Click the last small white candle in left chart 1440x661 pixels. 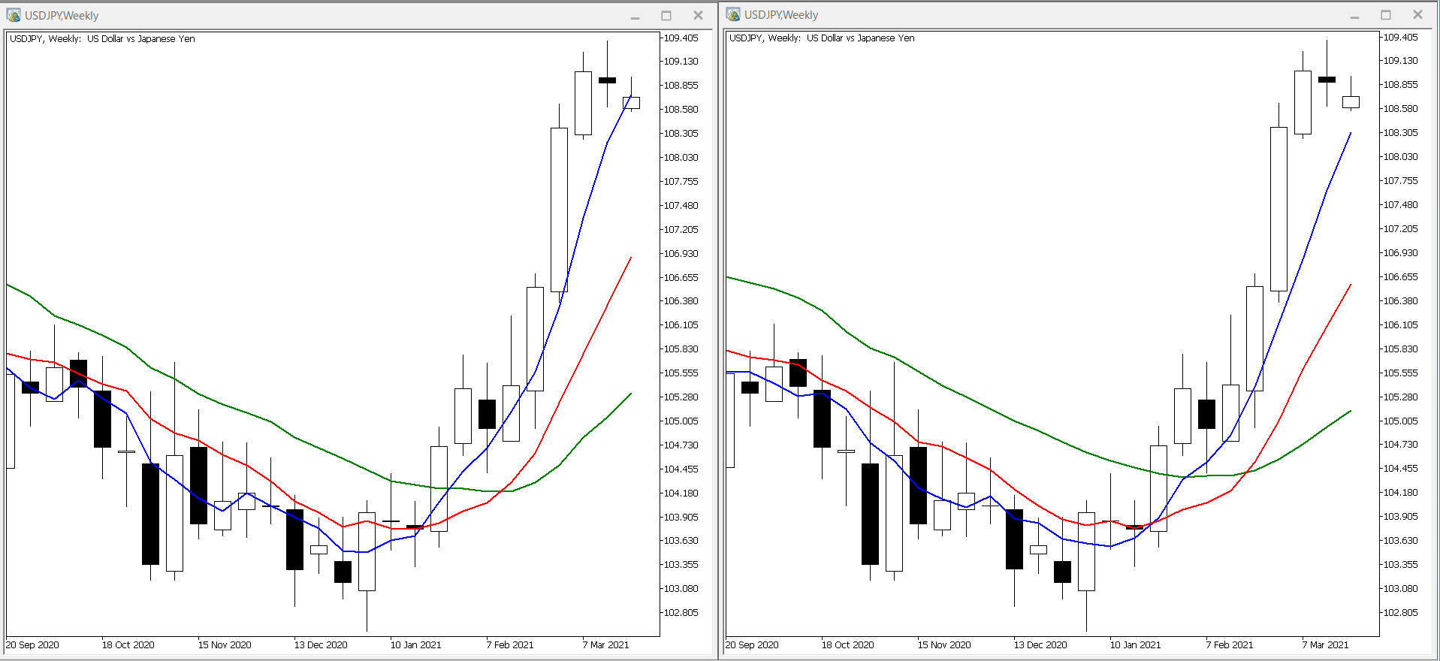tap(631, 103)
